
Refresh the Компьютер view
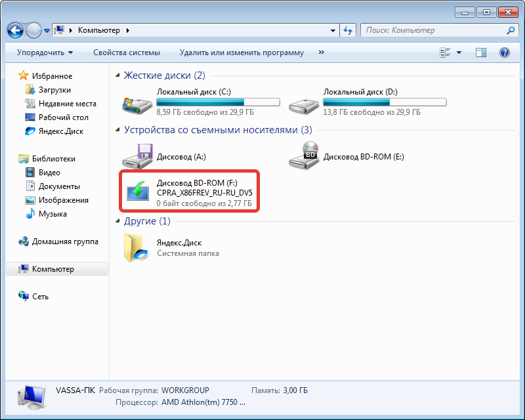point(348,30)
